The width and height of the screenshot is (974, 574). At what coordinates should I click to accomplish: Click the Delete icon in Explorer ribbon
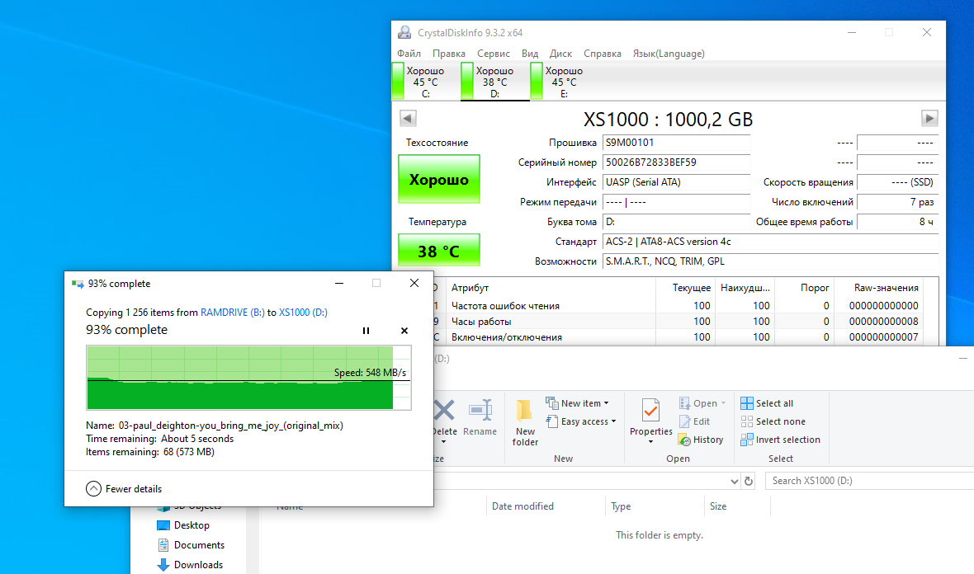point(443,411)
